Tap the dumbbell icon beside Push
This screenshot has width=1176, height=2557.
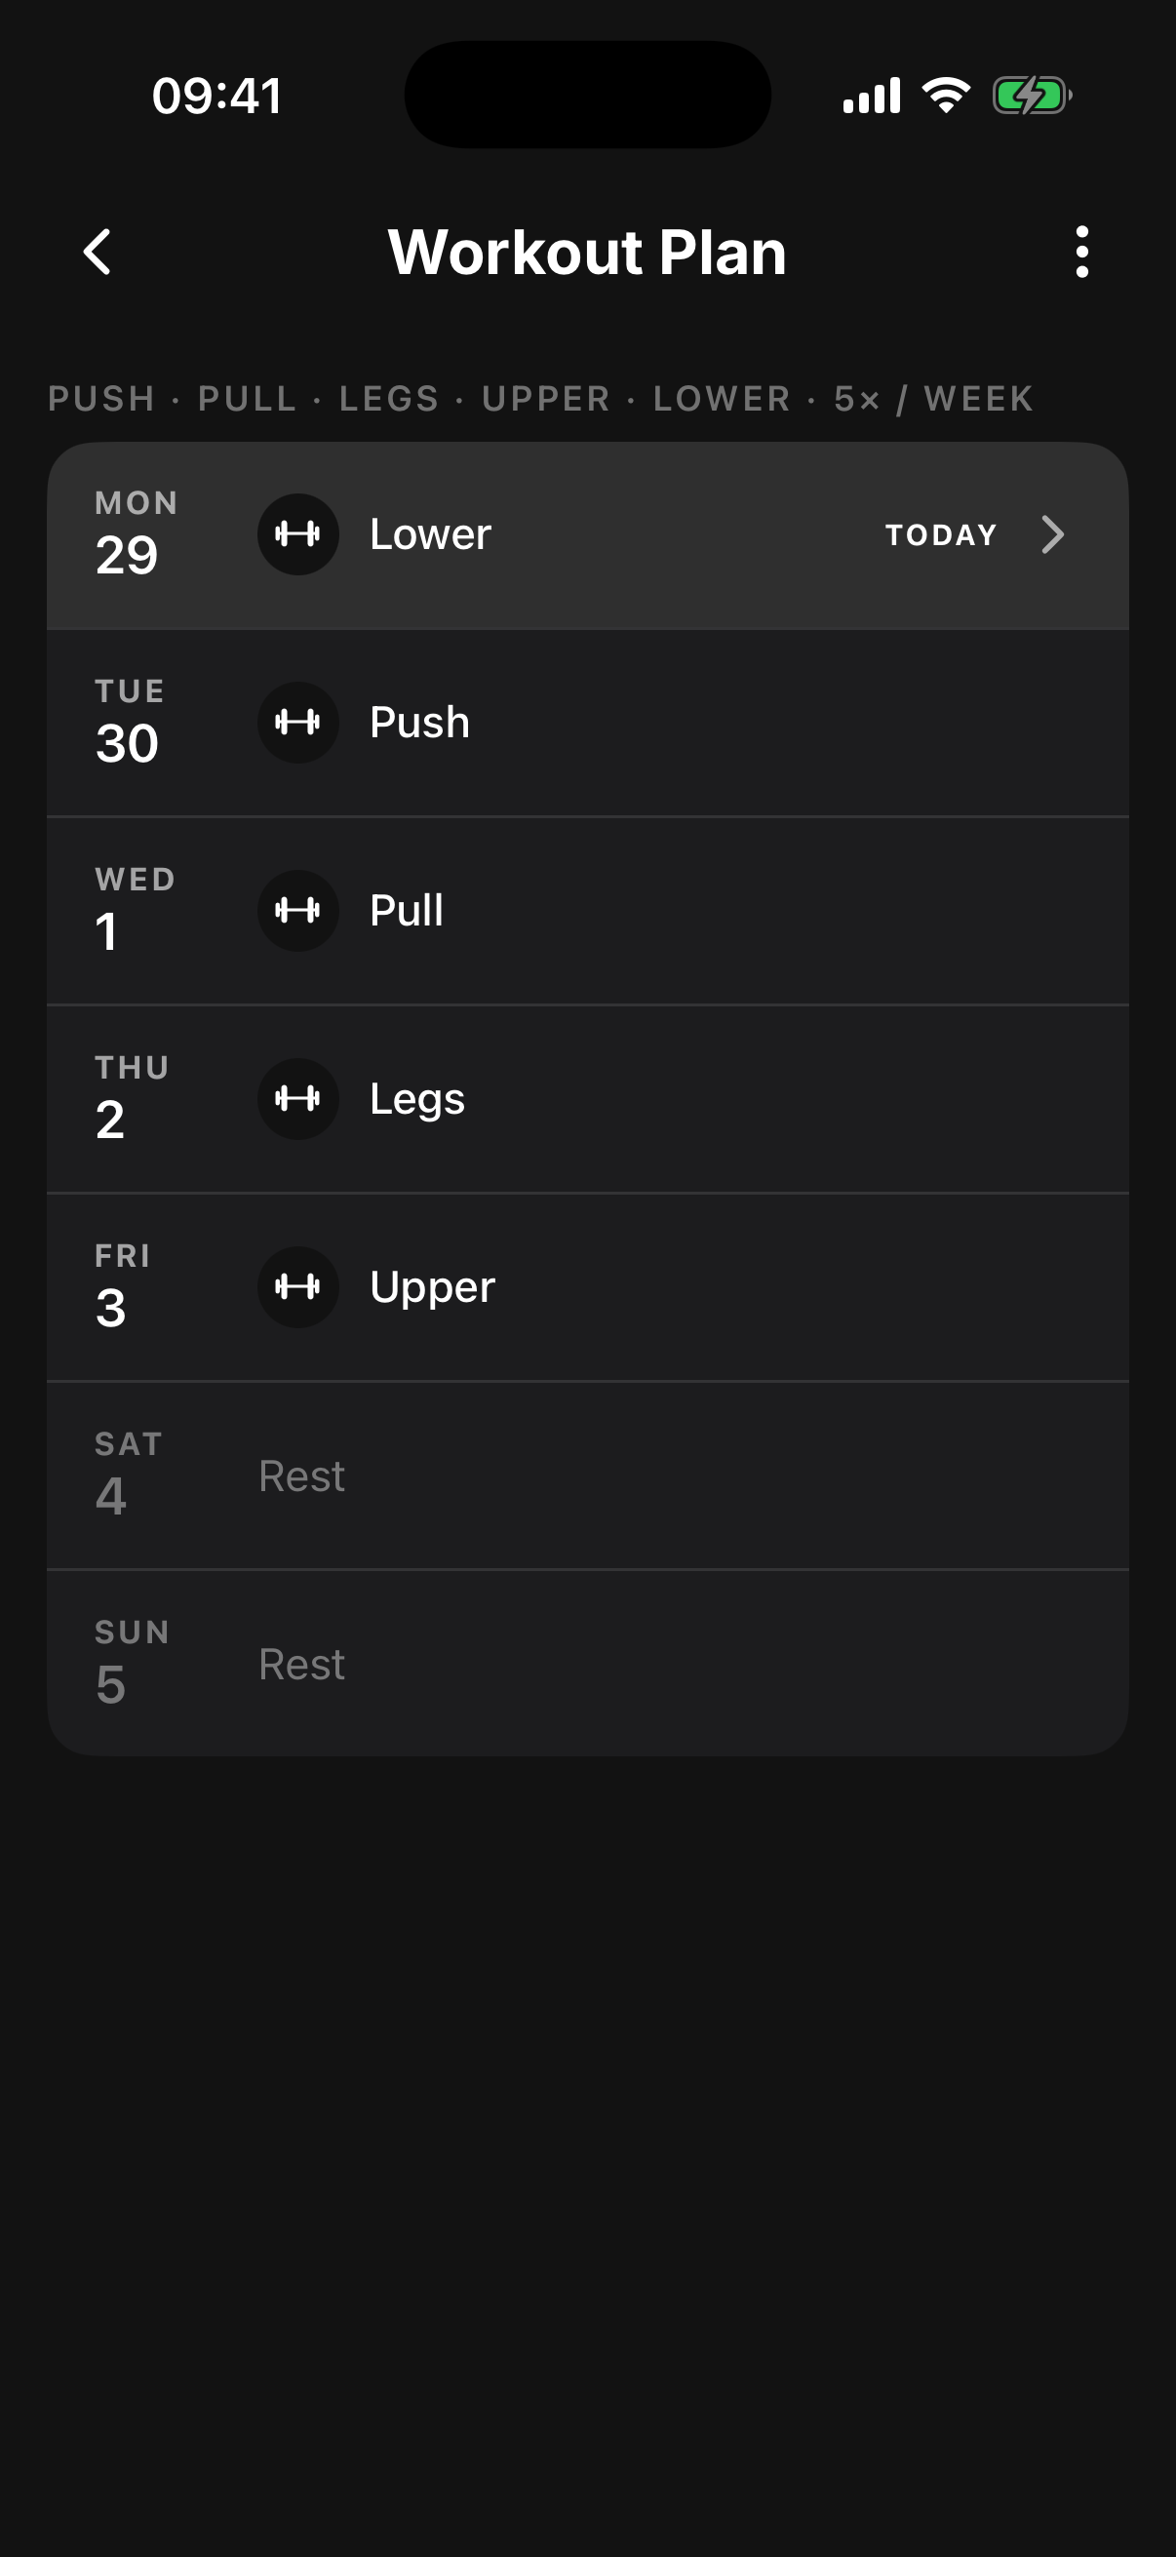(297, 723)
